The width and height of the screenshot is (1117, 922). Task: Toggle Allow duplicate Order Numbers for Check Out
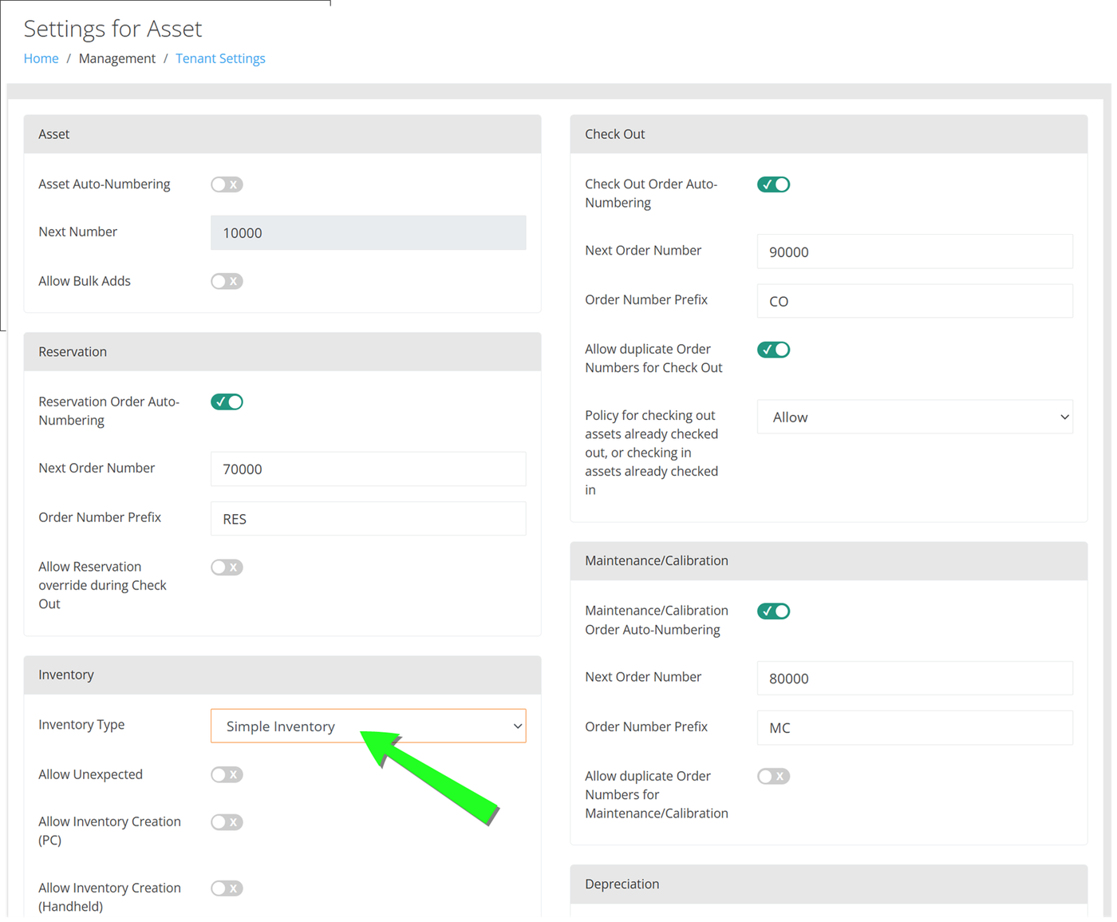(773, 350)
